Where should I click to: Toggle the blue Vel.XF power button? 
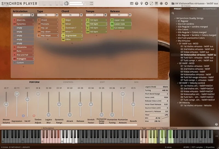pyautogui.click(x=23, y=116)
